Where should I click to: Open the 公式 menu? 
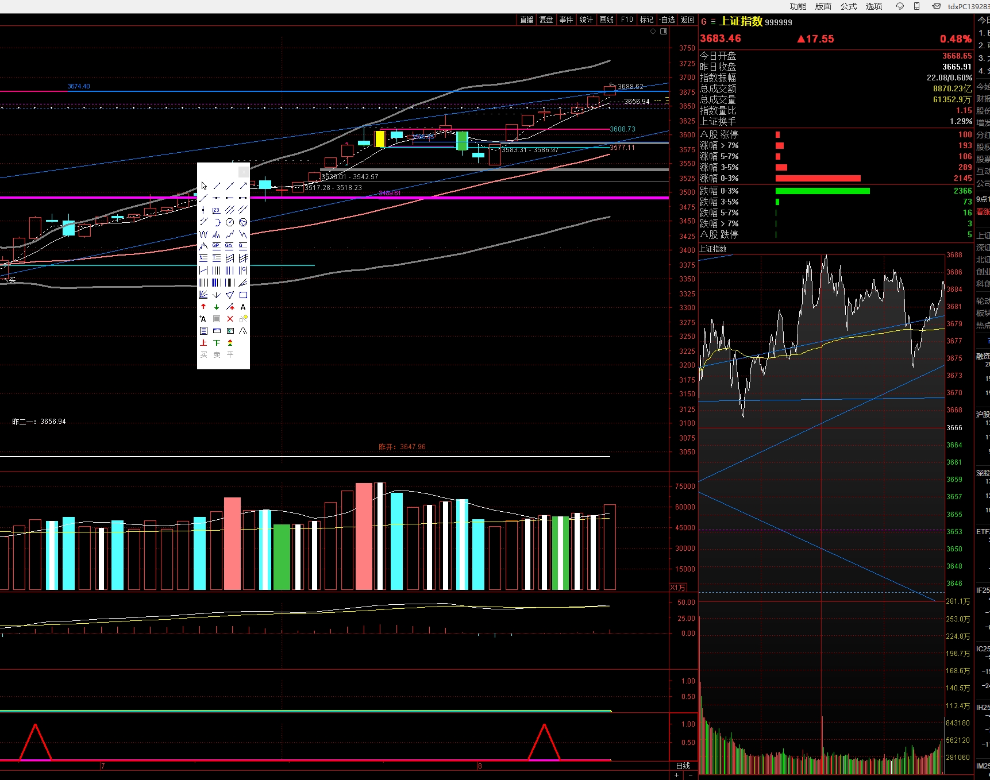[x=849, y=6]
